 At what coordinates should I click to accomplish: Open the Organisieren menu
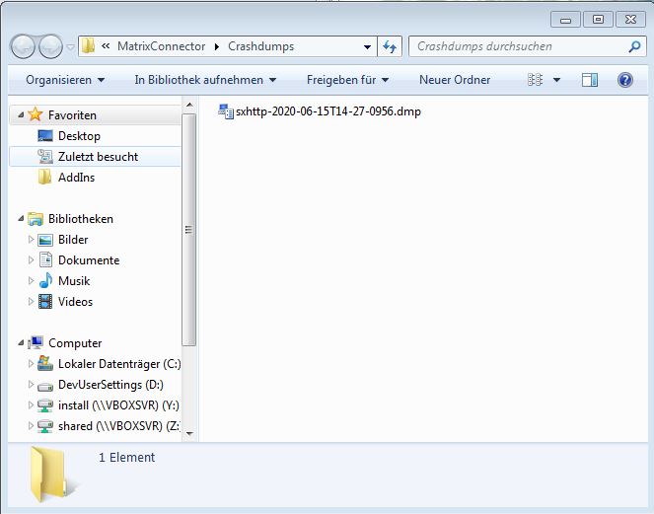[65, 80]
